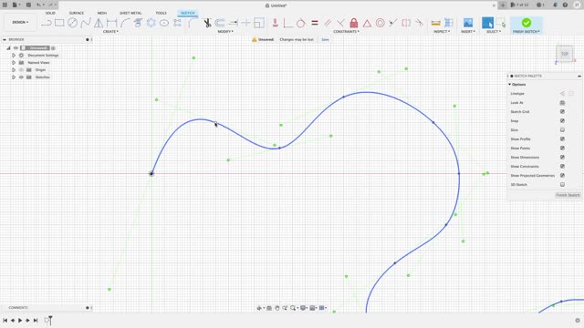The image size is (584, 328).
Task: Expand the Origin tree node
Action: pos(14,70)
